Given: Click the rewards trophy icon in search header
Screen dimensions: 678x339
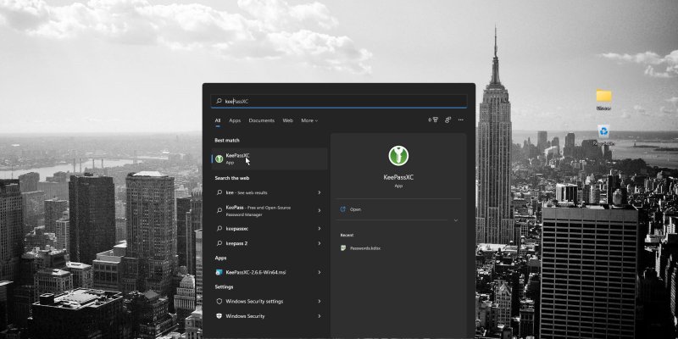Looking at the screenshot, I should click(436, 120).
